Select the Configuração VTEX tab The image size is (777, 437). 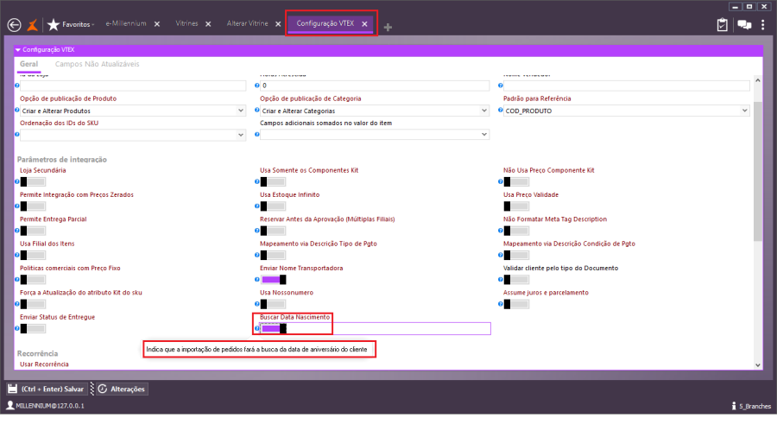tap(325, 23)
